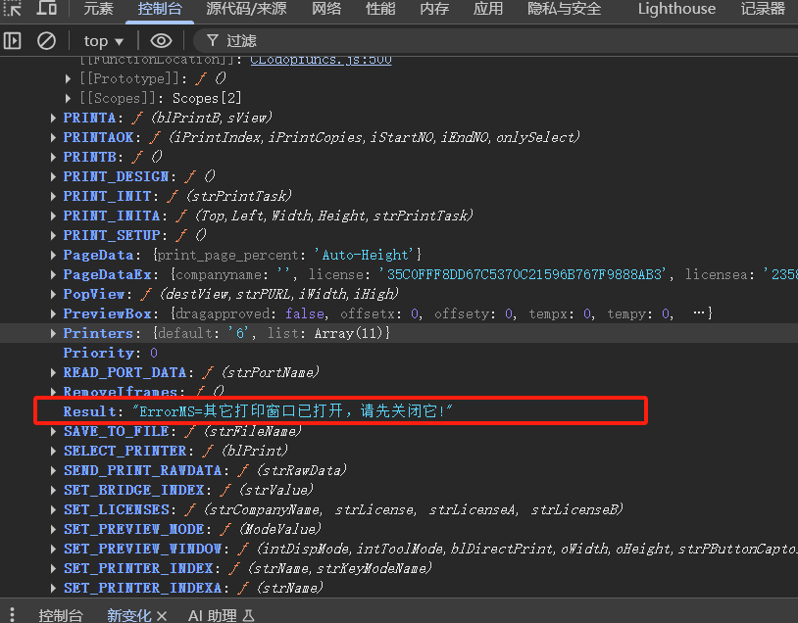
Task: Show the console sidebar panel icon
Action: (x=12, y=41)
